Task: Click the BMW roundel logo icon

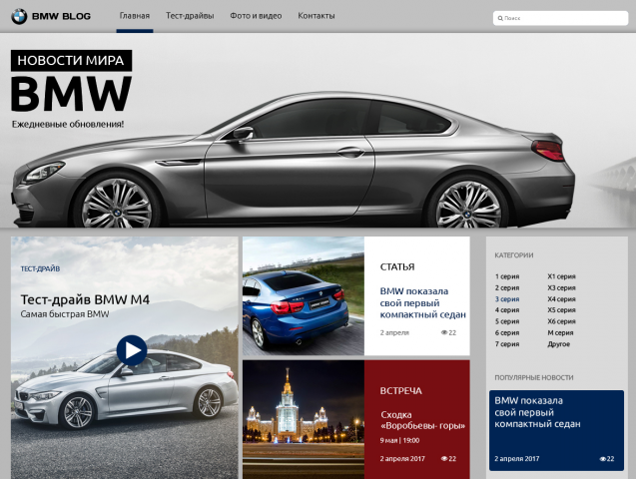Action: coord(19,17)
